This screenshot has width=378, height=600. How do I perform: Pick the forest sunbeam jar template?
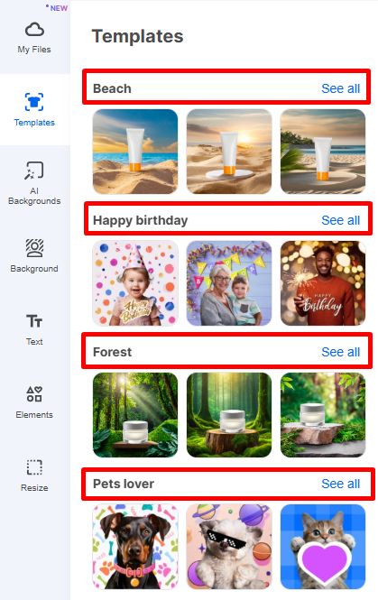pyautogui.click(x=135, y=415)
